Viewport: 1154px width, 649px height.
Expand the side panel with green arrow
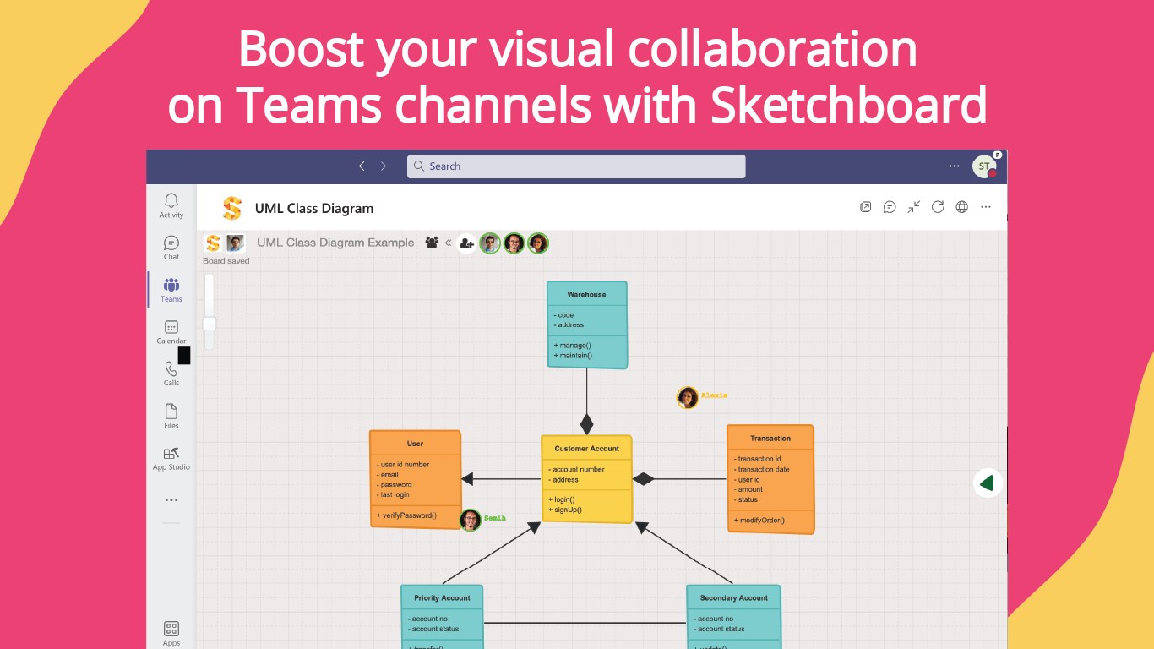click(988, 483)
